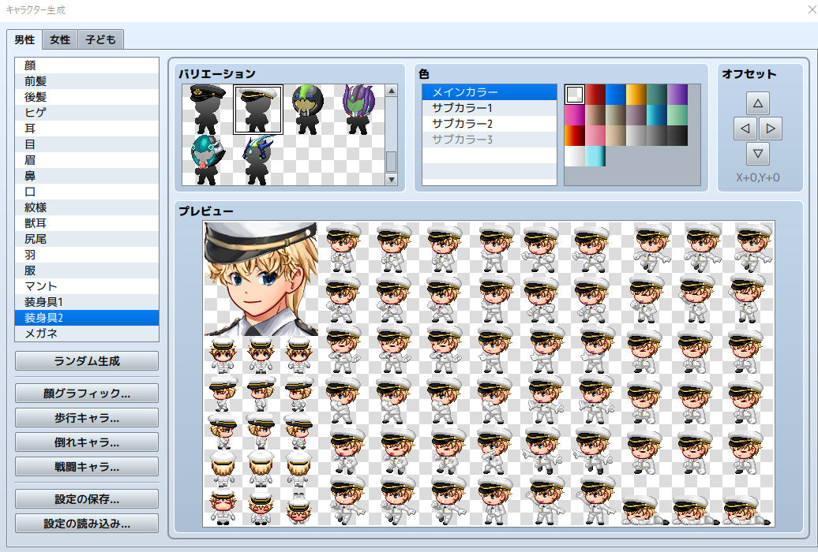Click the offset left arrow
This screenshot has height=552, width=818.
745,129
